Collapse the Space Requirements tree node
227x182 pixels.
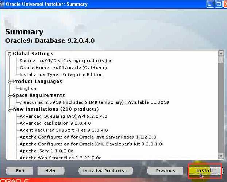pos(10,95)
